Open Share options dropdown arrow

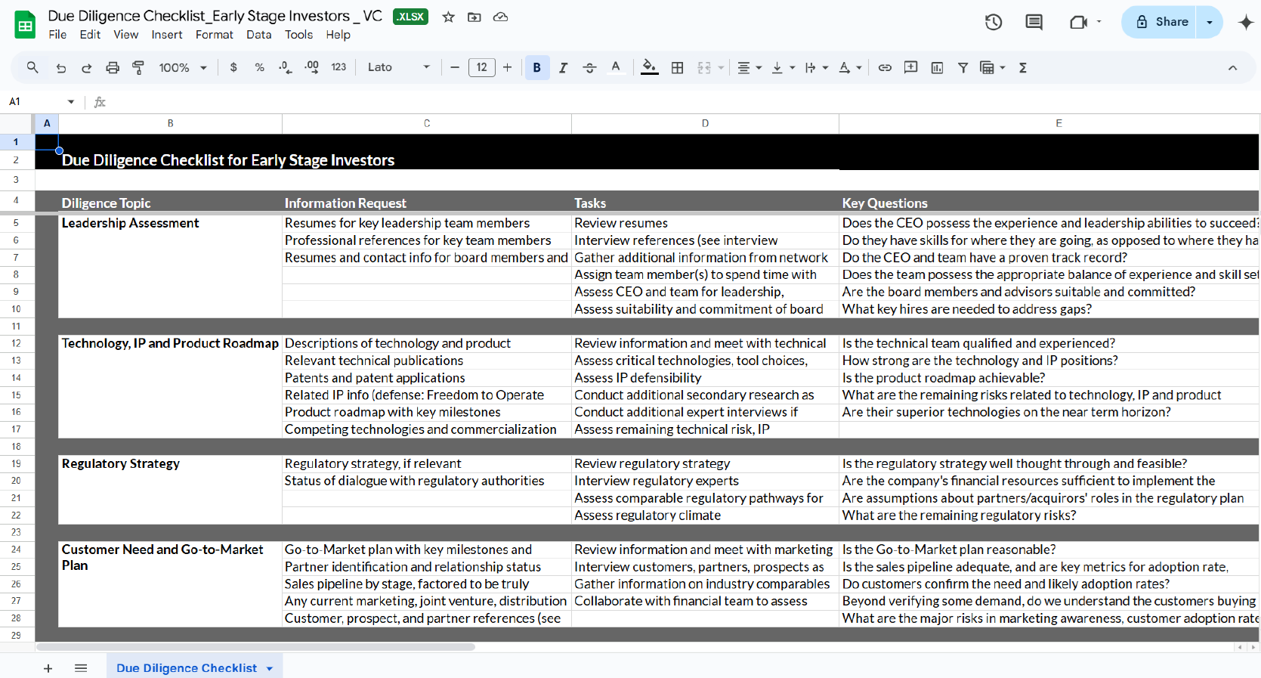pyautogui.click(x=1210, y=22)
